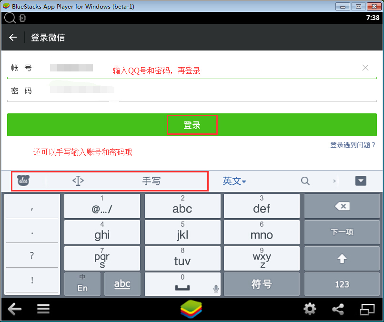This screenshot has height=322, width=384.
Task: Open the 英文 language dropdown
Action: (x=234, y=181)
